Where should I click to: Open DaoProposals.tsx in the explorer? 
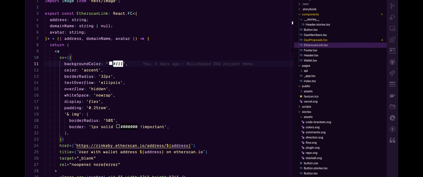(315, 40)
